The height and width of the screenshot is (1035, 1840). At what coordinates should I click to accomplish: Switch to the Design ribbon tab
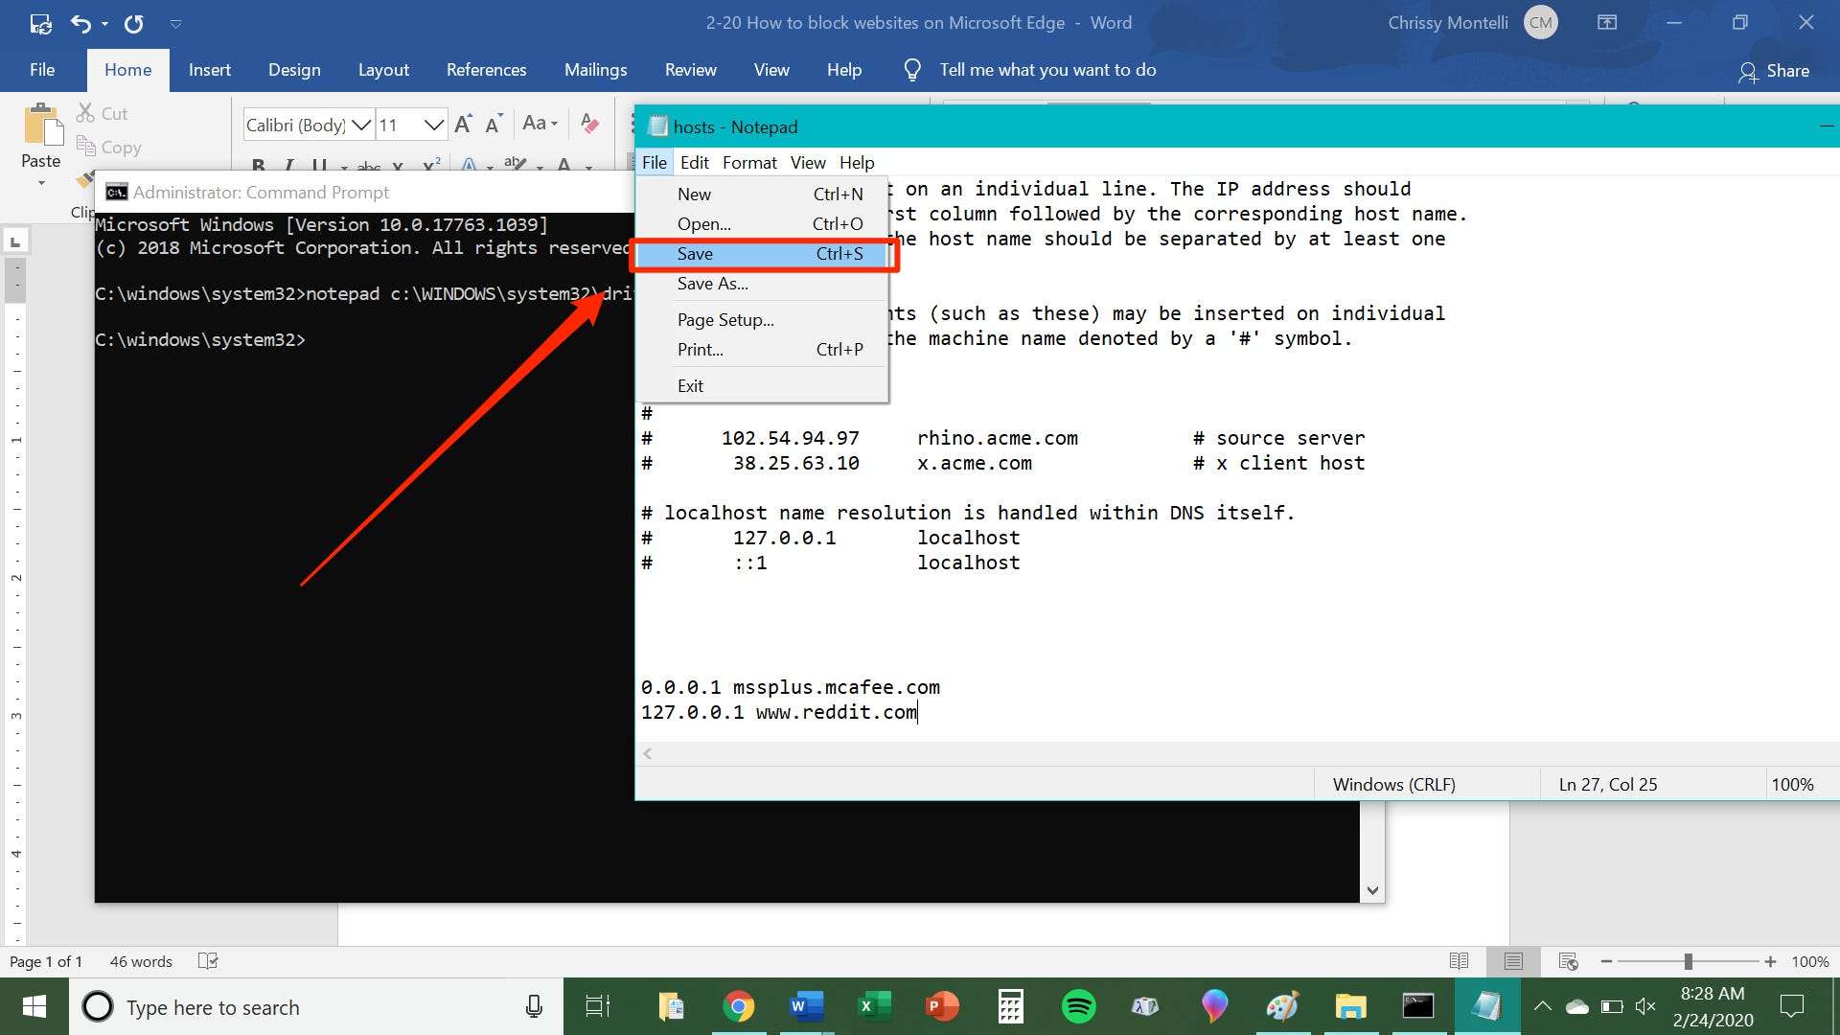click(x=294, y=70)
